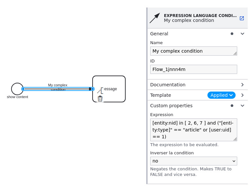Image resolution: width=249 pixels, height=189 pixels.
Task: Click into the Name text field
Action: (194, 51)
